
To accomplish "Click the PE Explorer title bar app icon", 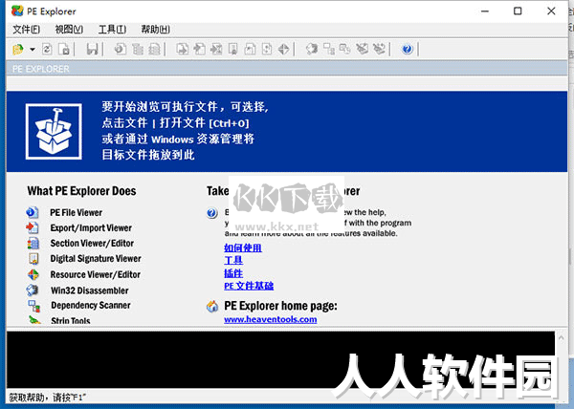I will [17, 11].
